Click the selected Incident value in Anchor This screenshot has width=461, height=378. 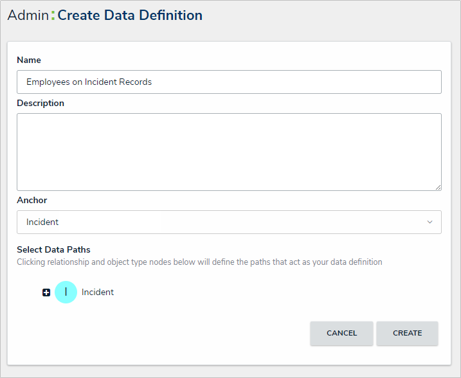pyautogui.click(x=42, y=222)
